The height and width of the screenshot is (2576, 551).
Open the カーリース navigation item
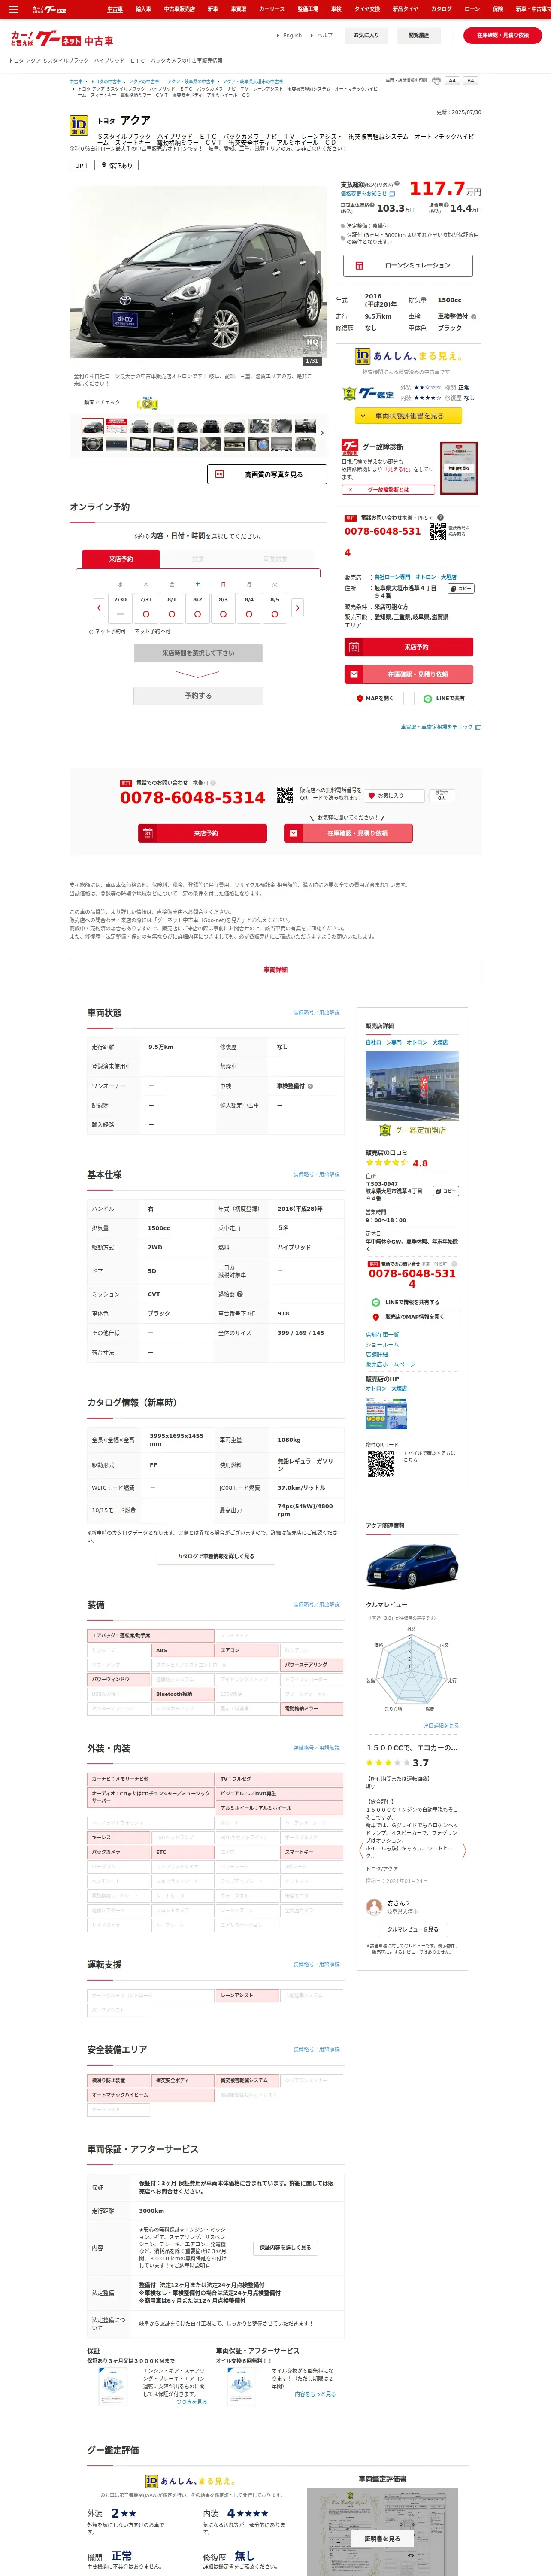coord(272,9)
